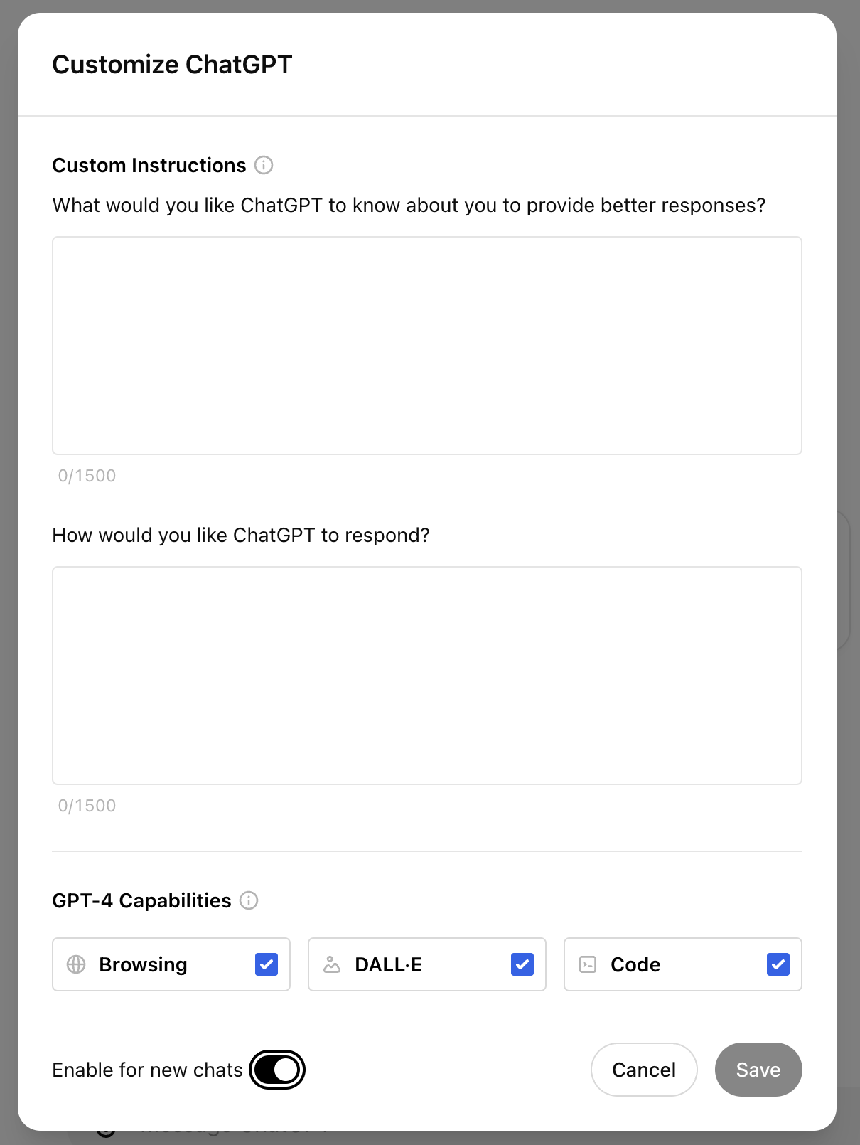Click the Code terminal icon
Screen dimensions: 860x1145
pos(588,964)
